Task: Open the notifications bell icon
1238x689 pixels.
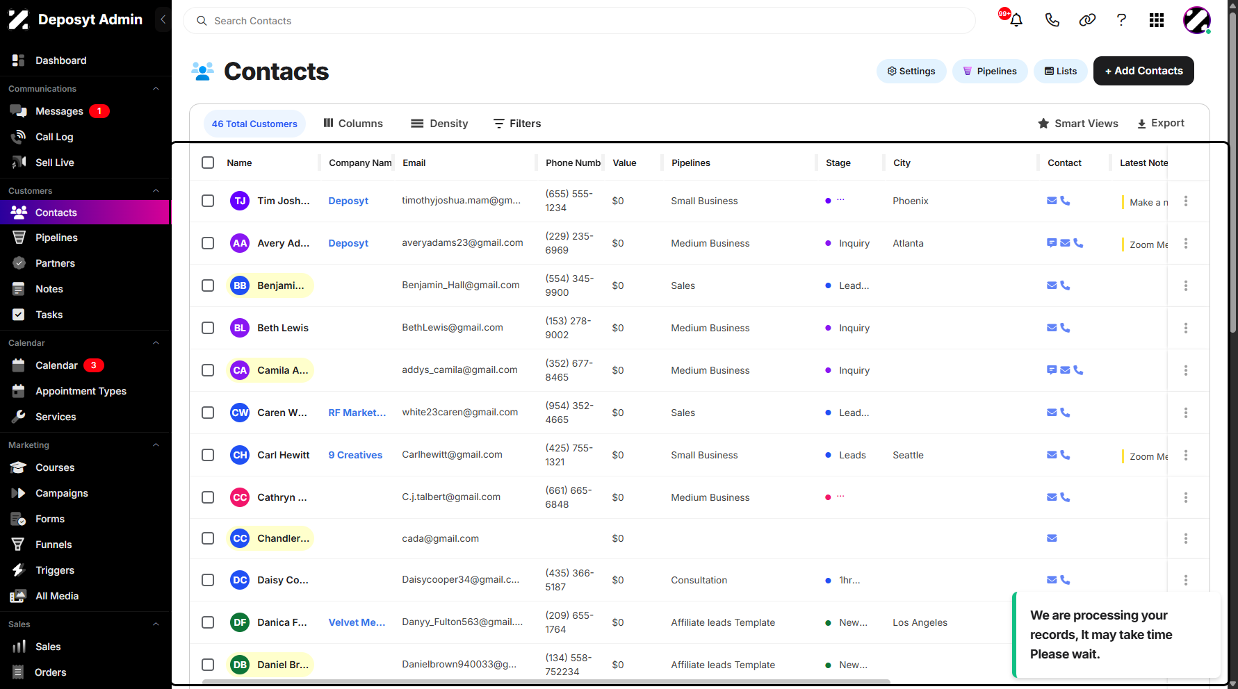Action: tap(1016, 20)
